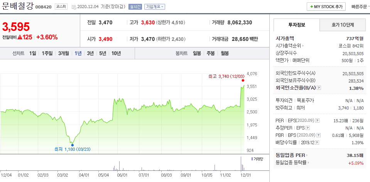Screen dimensions: 370x182
Task: Click the 52주최고 최저 row label
Action: pyautogui.click(x=290, y=108)
